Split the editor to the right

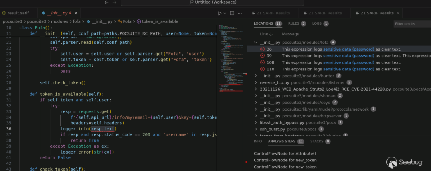click(x=232, y=13)
